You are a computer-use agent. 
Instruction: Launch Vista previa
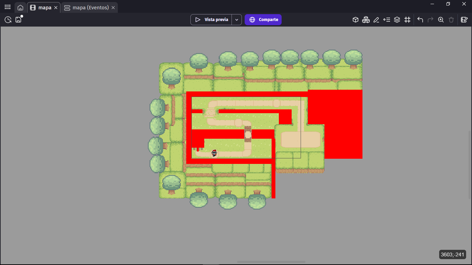pyautogui.click(x=211, y=20)
